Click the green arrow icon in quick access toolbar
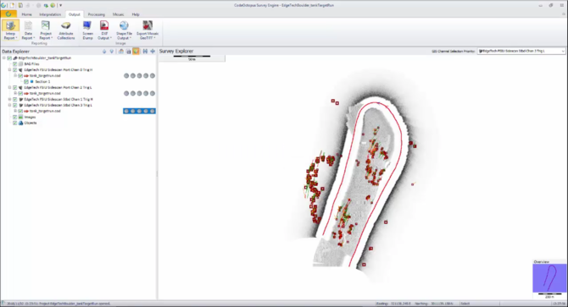The width and height of the screenshot is (568, 307). [46, 5]
